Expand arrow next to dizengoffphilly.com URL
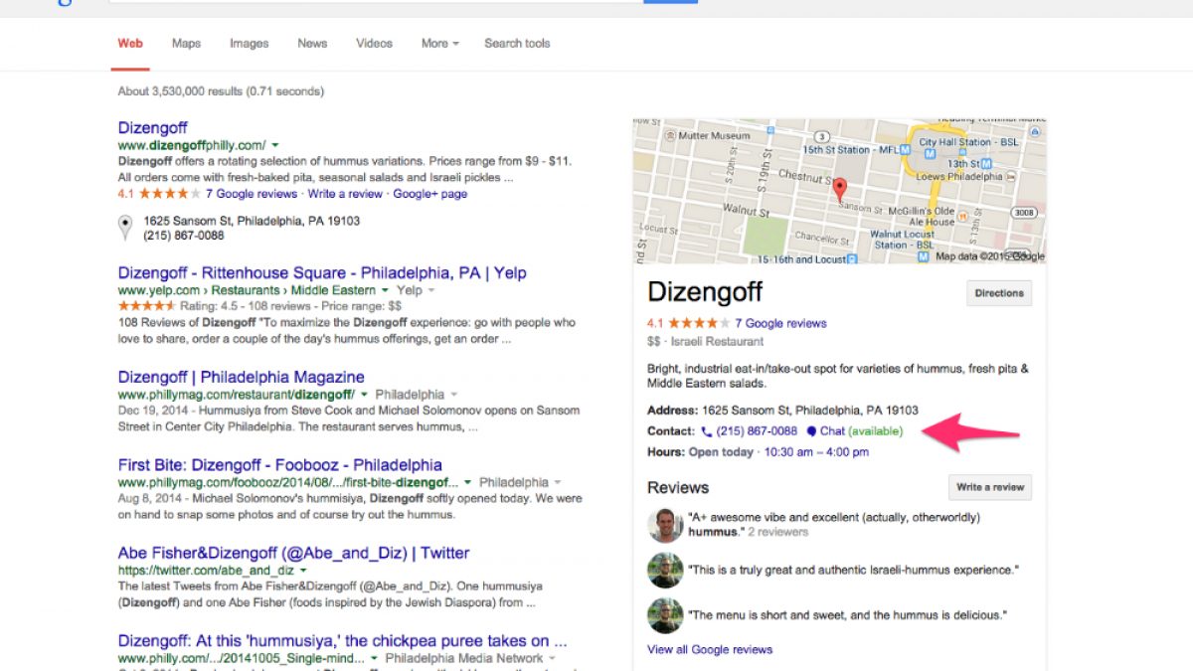 275,145
